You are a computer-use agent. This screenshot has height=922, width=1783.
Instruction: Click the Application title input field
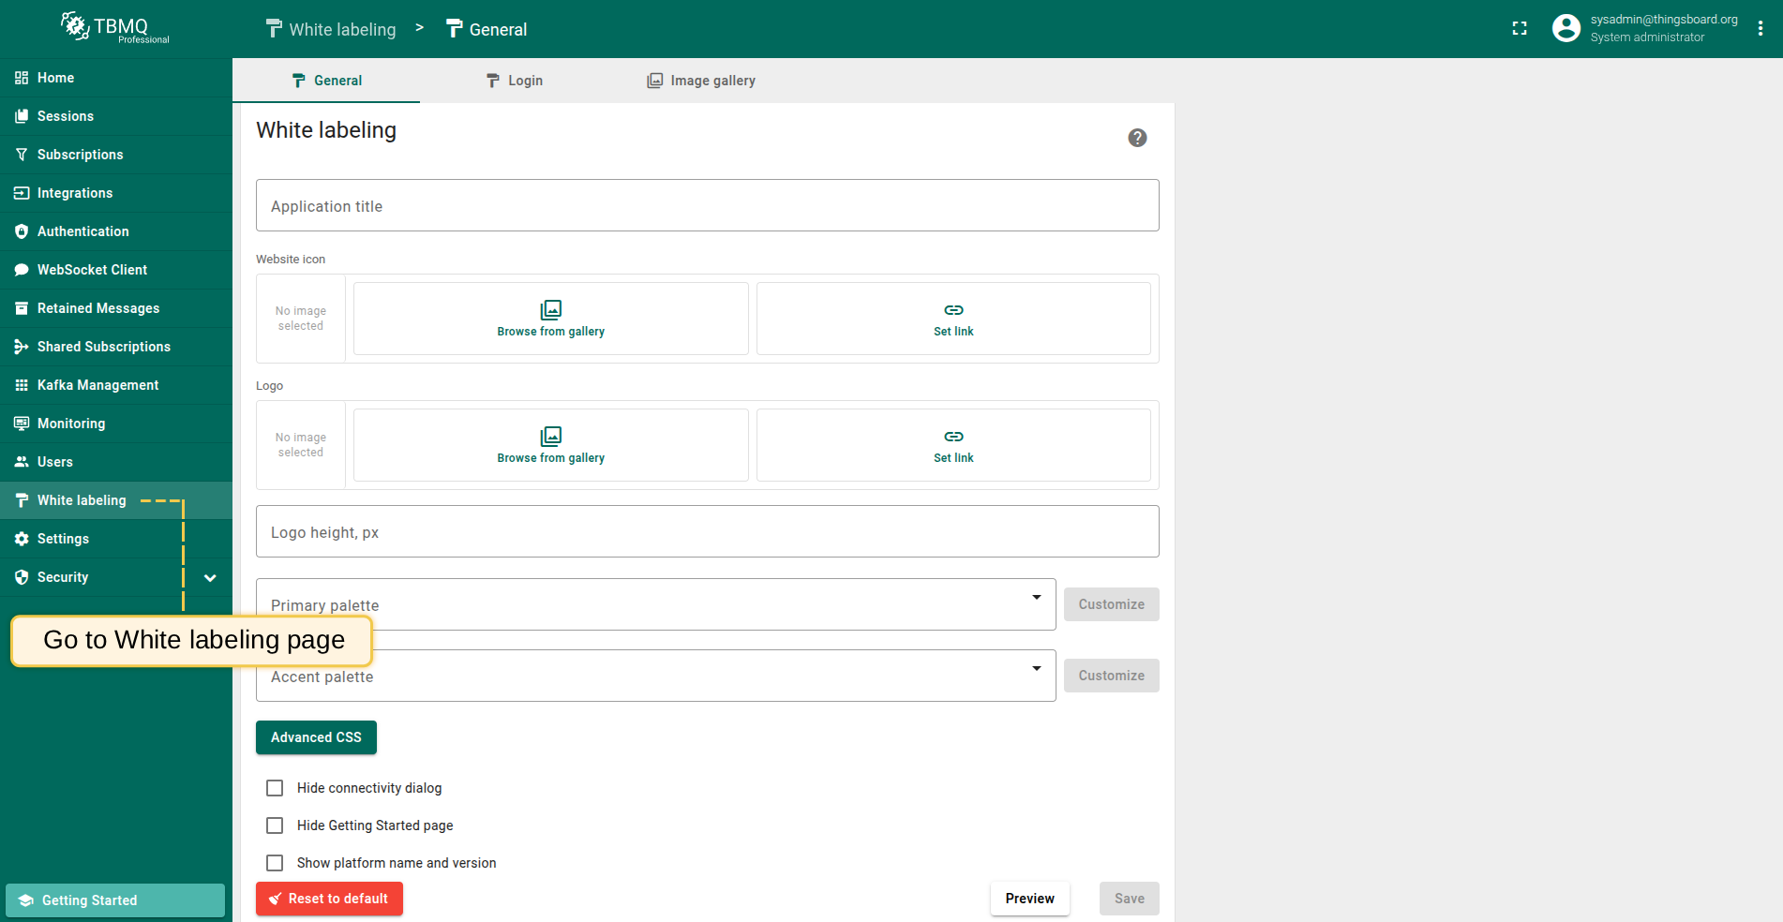[707, 206]
